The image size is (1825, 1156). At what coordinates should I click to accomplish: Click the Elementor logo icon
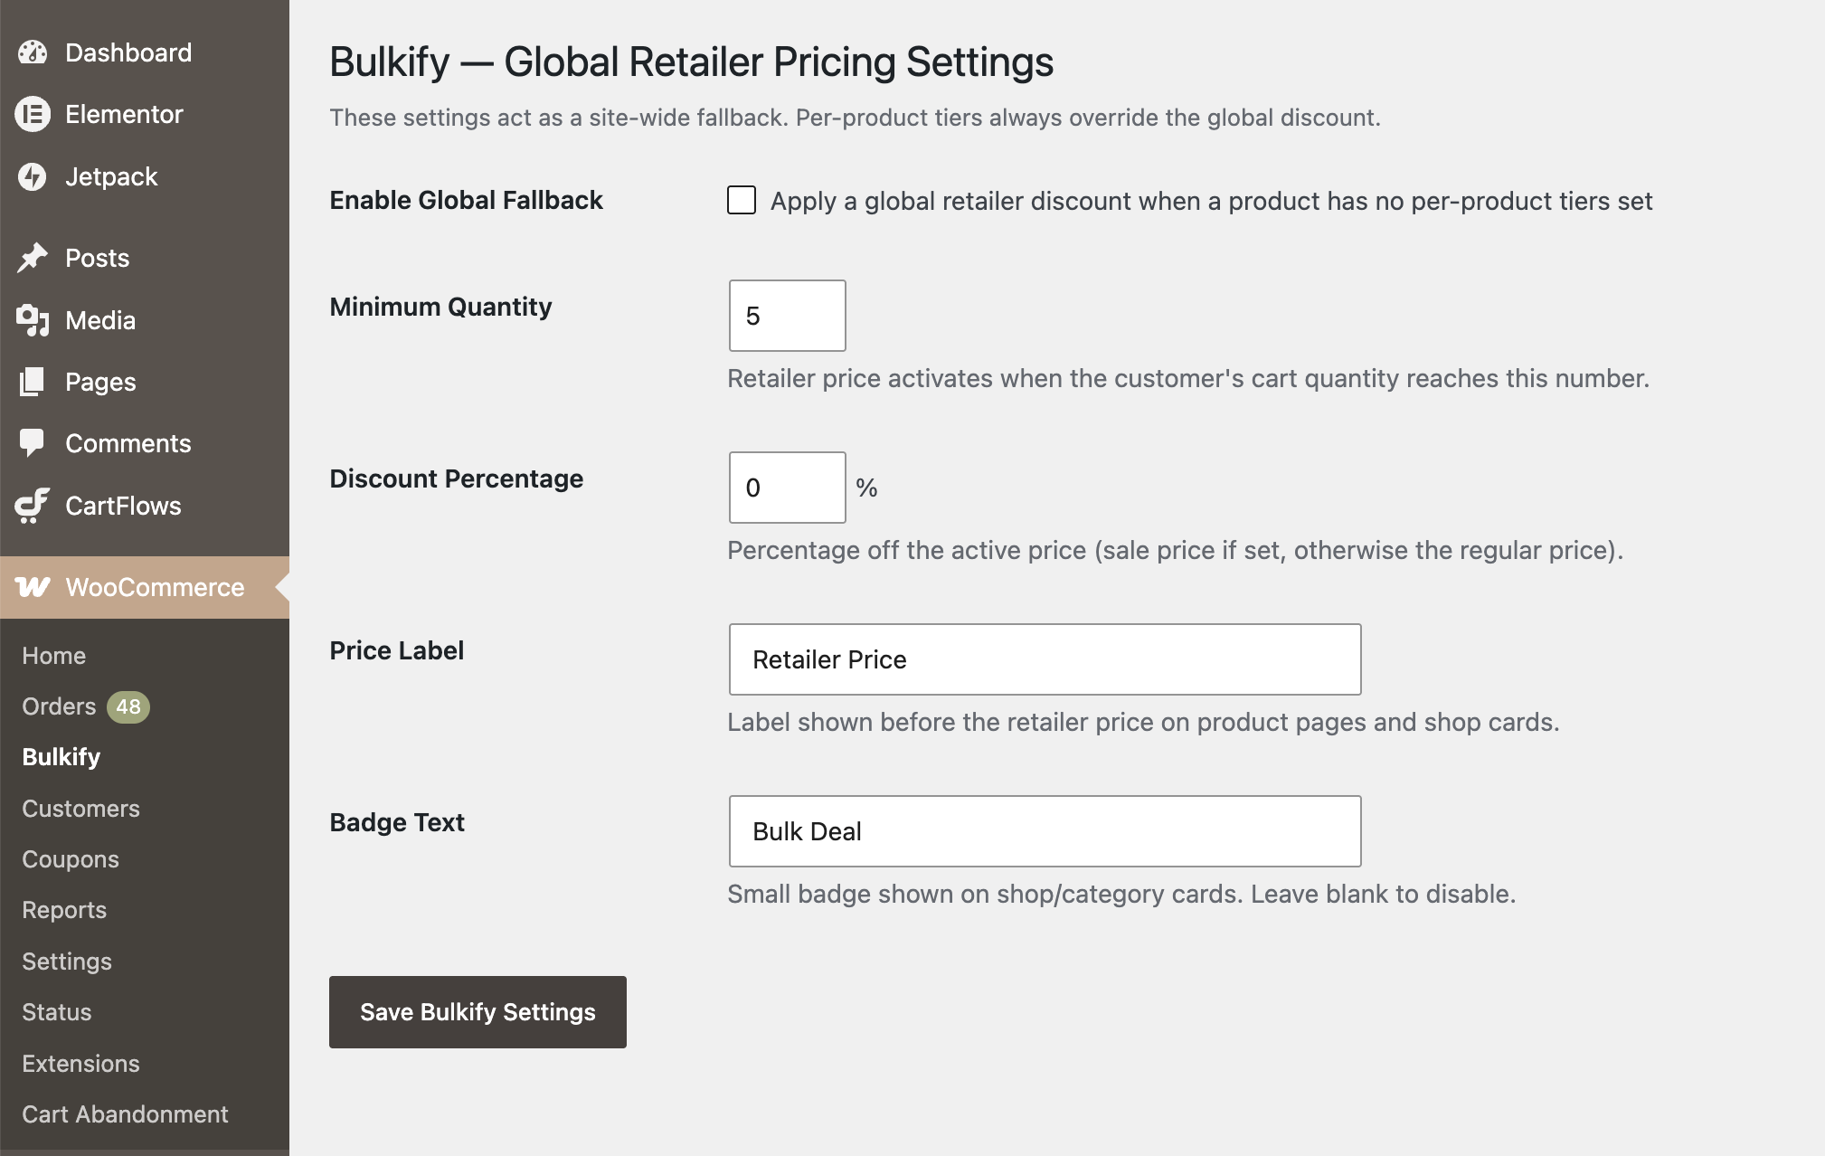[33, 115]
